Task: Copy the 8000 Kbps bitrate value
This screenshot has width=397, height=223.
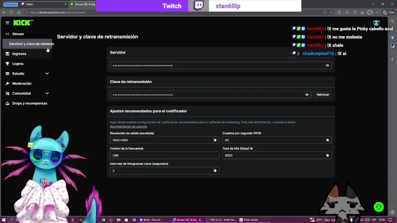Action: pos(328,155)
